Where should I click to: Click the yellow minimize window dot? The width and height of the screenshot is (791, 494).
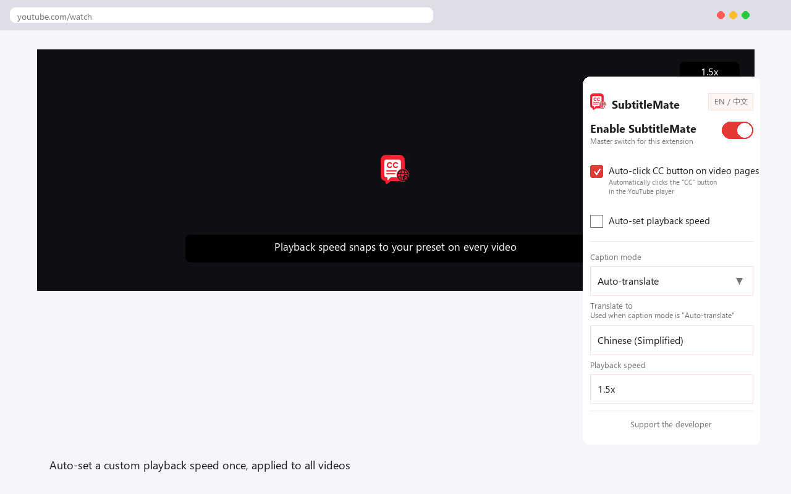coord(733,15)
